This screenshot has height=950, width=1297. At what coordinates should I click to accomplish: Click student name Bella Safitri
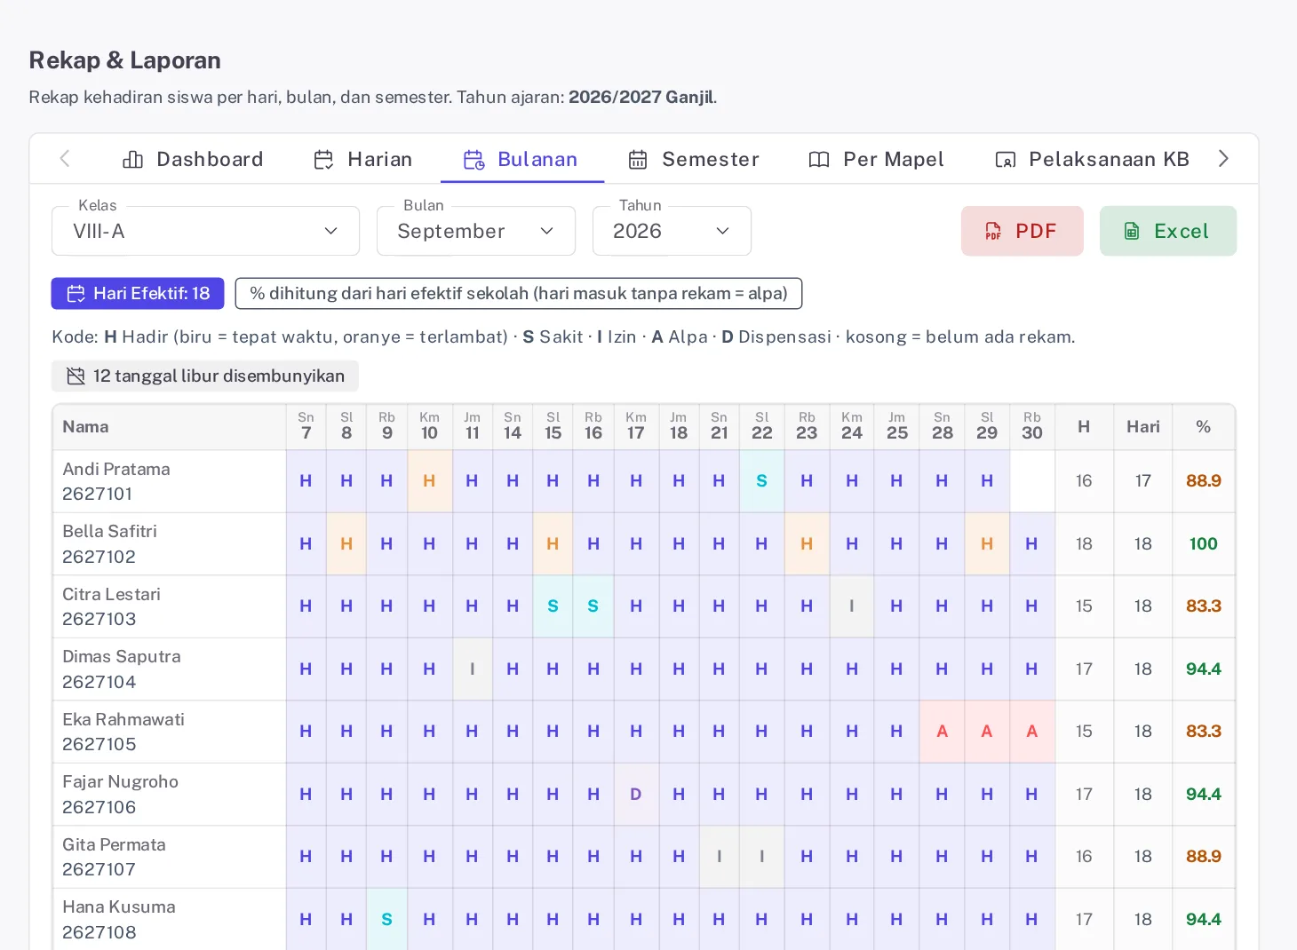[109, 531]
